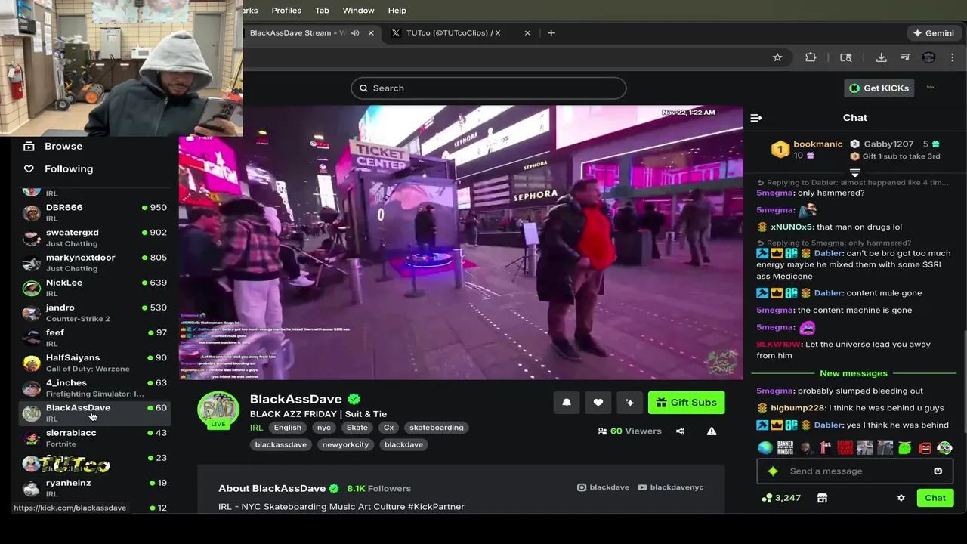Click the Get KICKs button
Screen dimensions: 967x544
click(879, 88)
